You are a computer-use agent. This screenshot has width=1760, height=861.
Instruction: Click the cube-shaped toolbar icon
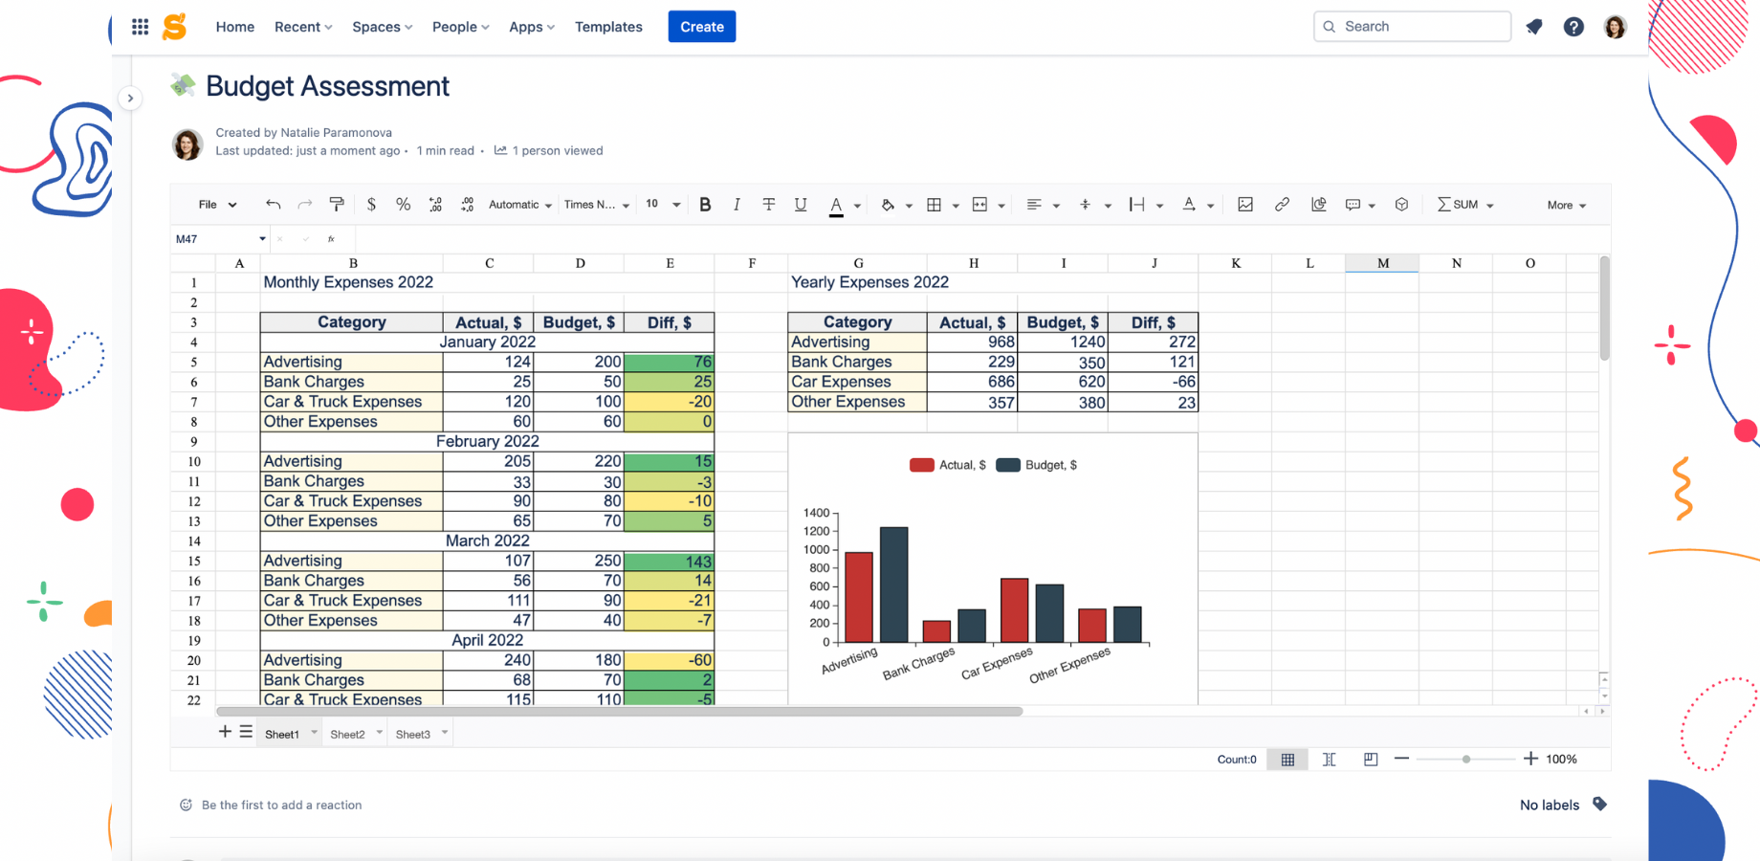(x=1401, y=205)
